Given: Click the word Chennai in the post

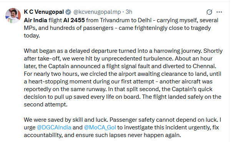Looking at the screenshot, I should click(x=204, y=66).
